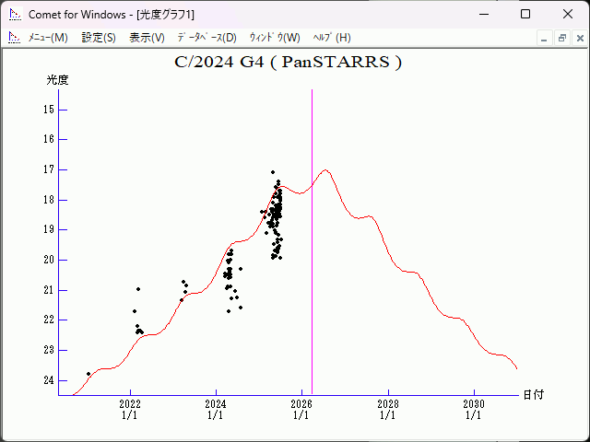The height and width of the screenshot is (442, 590).
Task: Click the graph title C/2024 G4 (PanSTARRS)
Action: click(x=288, y=63)
